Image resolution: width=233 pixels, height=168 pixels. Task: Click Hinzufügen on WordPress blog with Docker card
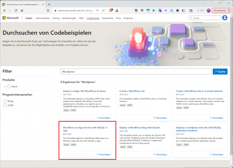(x=160, y=154)
